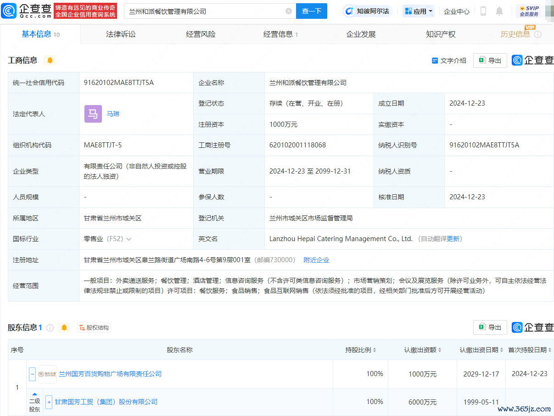This screenshot has width=554, height=416.
Task: Open SVIP 会员服务 badge
Action: [528, 11]
